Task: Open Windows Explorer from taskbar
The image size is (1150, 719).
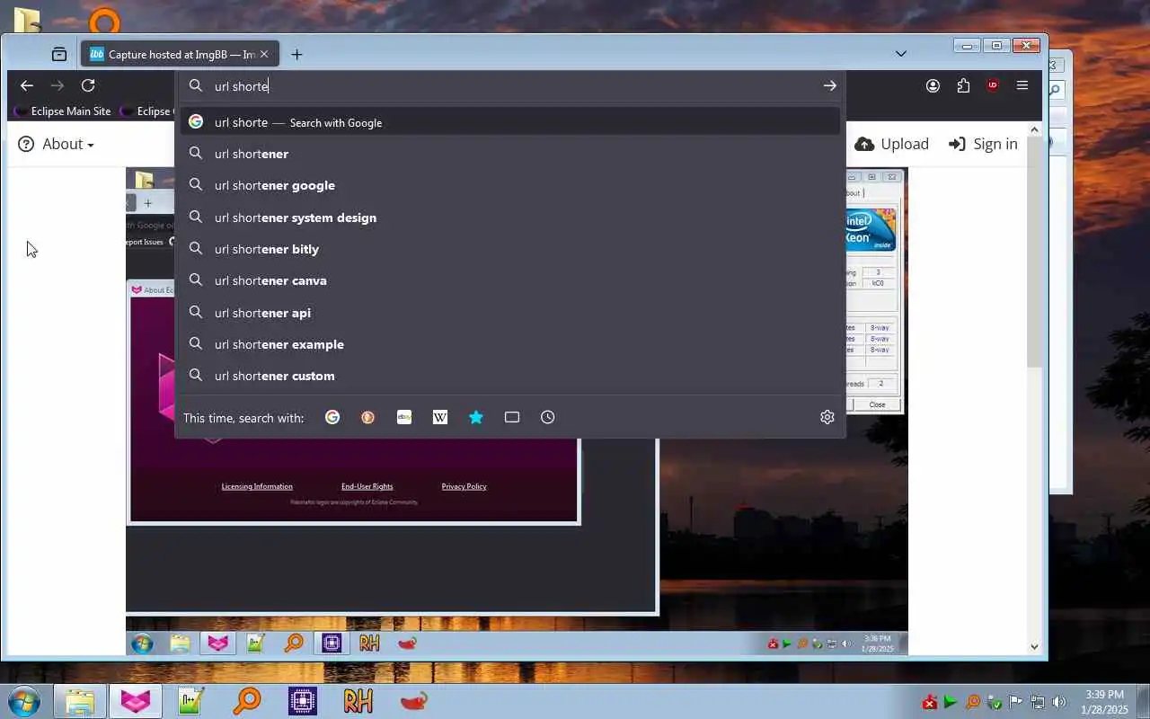Action: pos(80,701)
